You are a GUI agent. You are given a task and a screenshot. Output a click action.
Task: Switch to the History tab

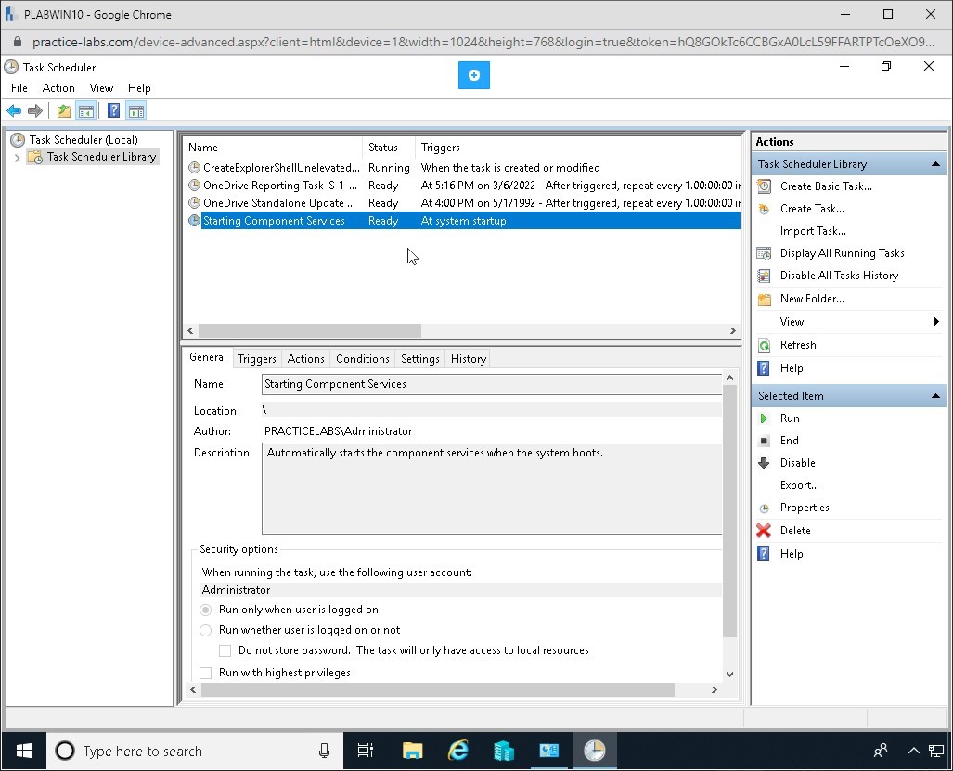pyautogui.click(x=469, y=359)
